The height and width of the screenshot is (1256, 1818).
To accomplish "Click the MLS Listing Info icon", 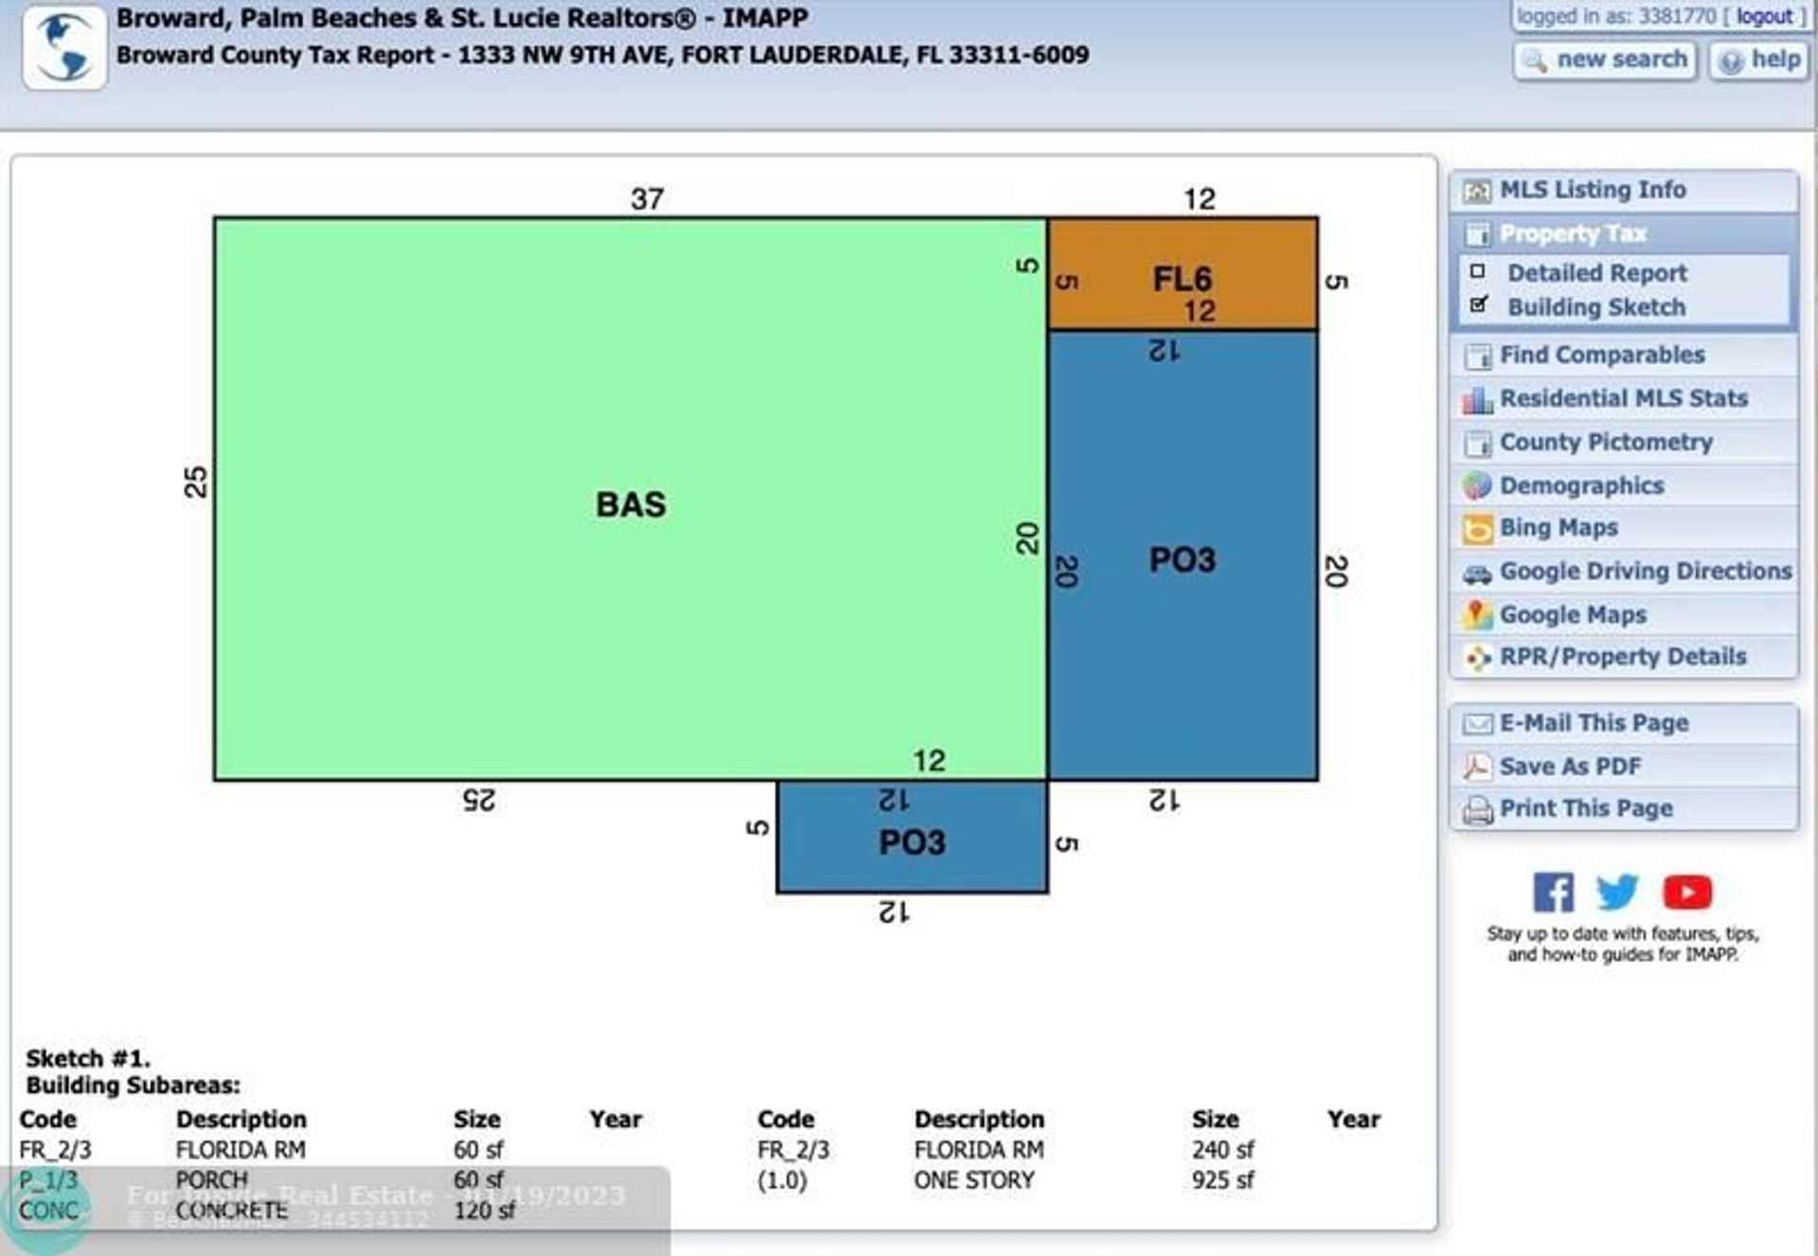I will (1477, 191).
